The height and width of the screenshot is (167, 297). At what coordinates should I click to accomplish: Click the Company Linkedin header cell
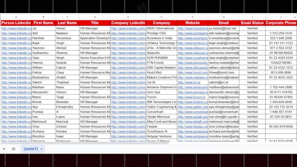coord(128,23)
